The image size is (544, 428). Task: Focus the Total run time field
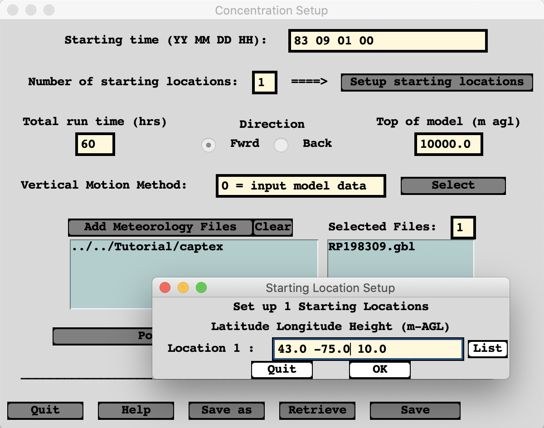pos(95,144)
